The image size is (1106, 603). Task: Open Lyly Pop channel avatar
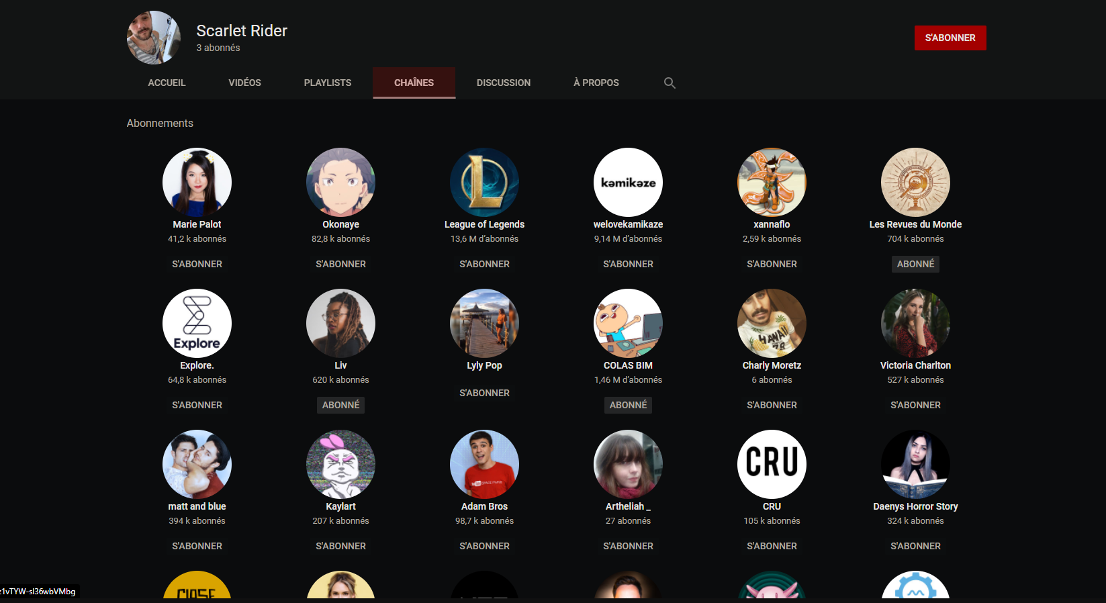pos(484,323)
